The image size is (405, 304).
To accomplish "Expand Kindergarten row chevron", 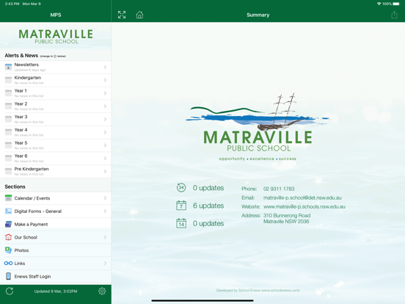I will 105,80.
